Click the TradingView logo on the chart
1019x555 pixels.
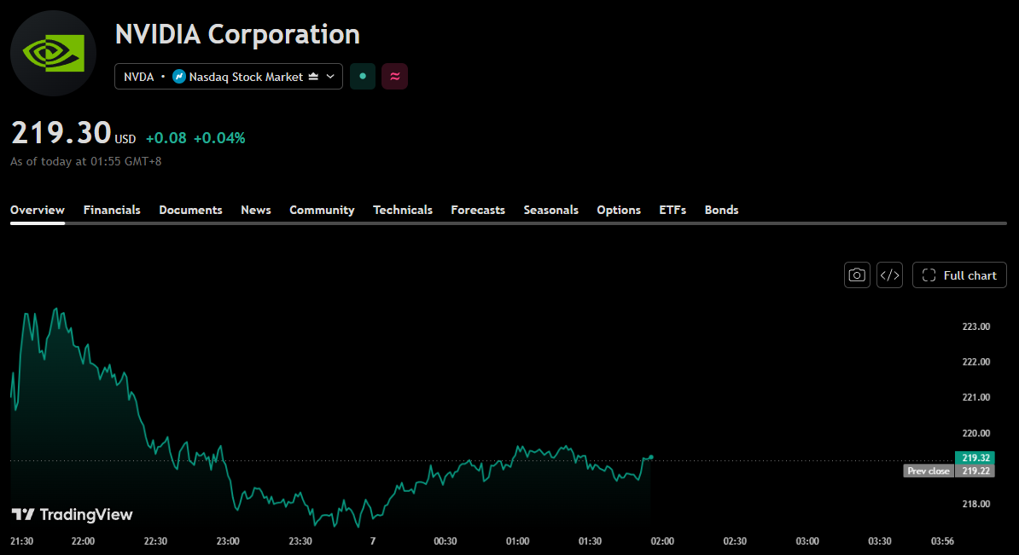(73, 515)
